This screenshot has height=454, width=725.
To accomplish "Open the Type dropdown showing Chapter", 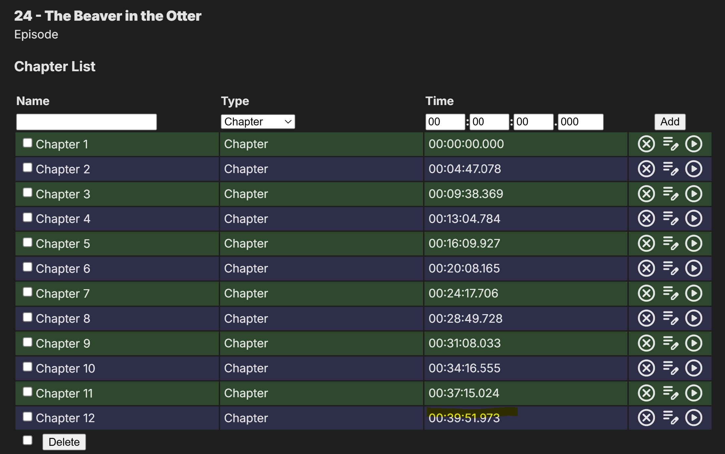I will point(258,122).
